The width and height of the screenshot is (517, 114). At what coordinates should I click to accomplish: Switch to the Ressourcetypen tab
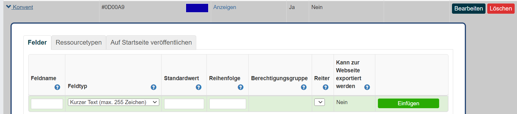(79, 43)
